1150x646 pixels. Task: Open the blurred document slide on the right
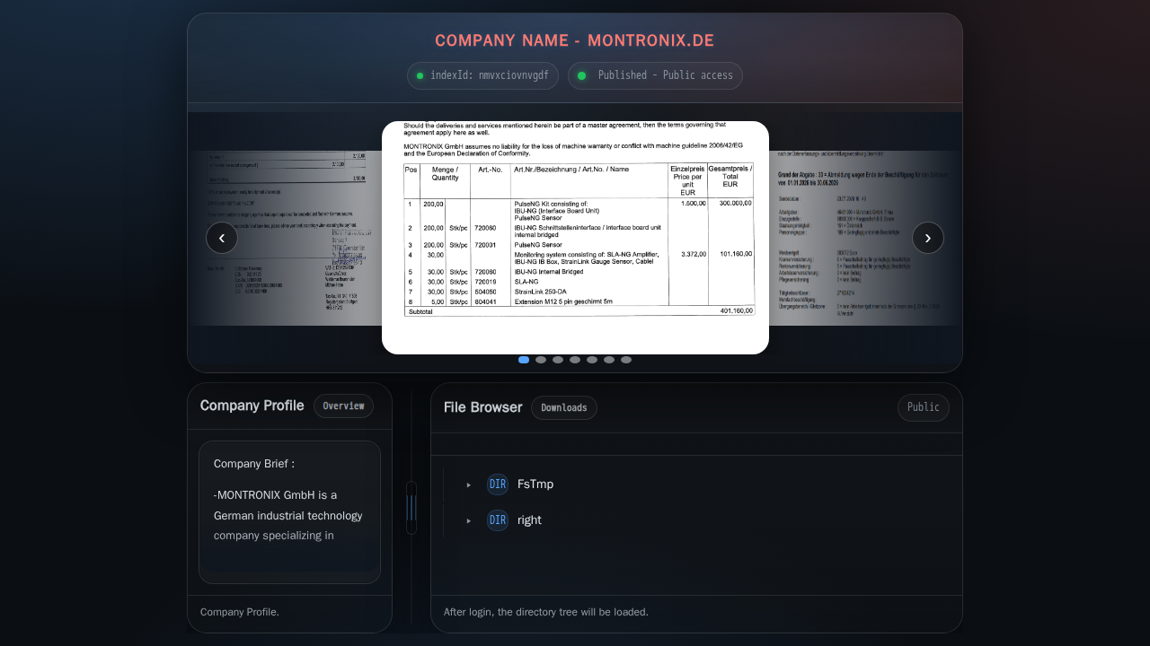865,238
